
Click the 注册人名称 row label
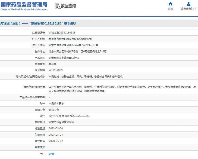pos(39,39)
